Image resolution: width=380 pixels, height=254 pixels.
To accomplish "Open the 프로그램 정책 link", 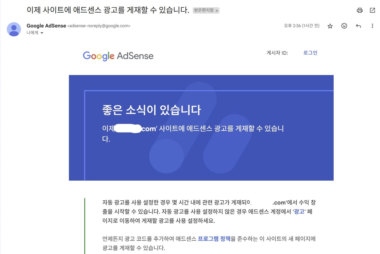I will [x=214, y=239].
